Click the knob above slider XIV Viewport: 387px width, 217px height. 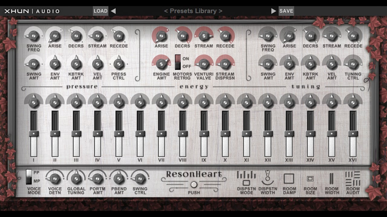click(310, 102)
